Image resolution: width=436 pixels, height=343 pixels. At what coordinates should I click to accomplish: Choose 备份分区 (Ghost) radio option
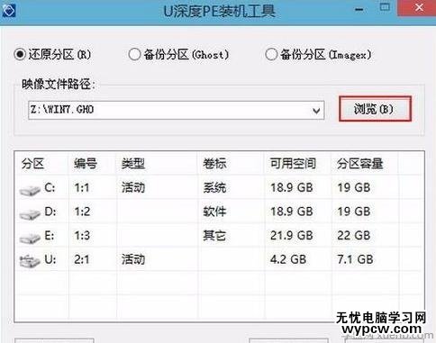tap(134, 54)
